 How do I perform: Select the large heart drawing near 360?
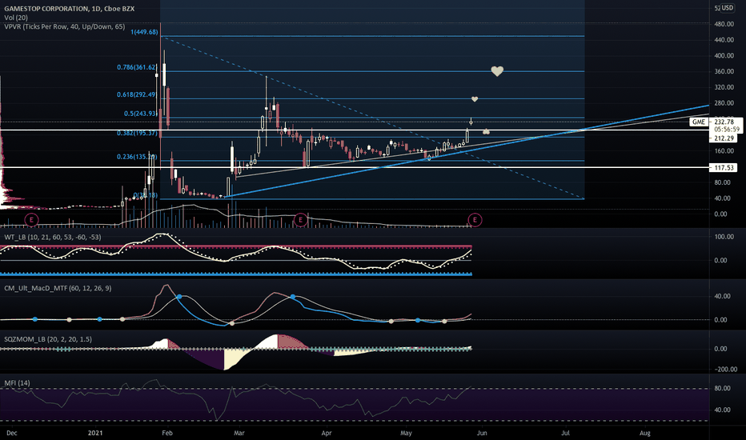497,71
